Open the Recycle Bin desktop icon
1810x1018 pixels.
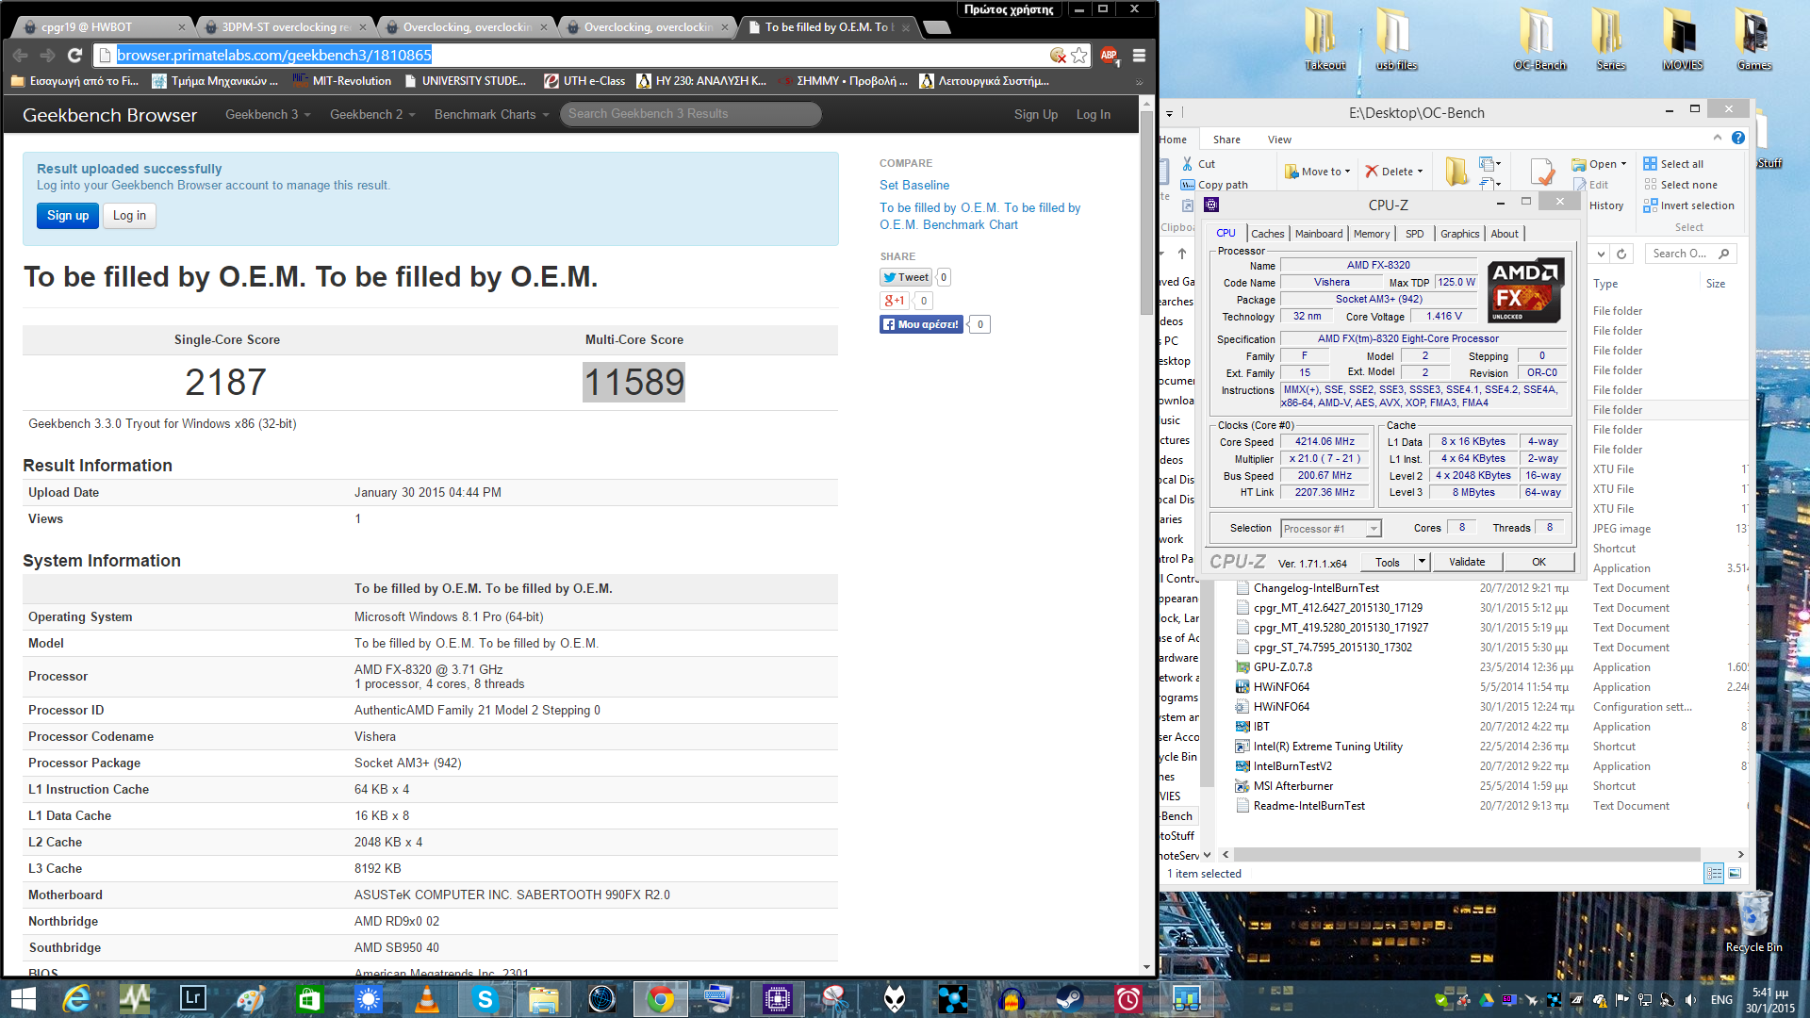coord(1753,923)
